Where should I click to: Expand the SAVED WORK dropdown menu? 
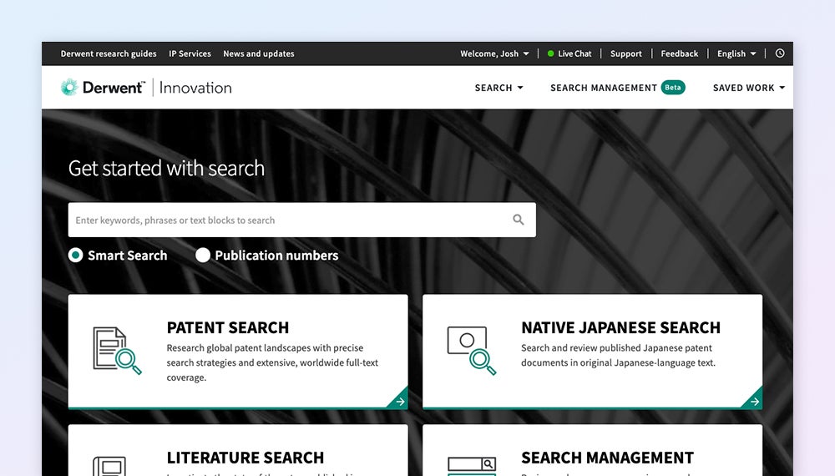coord(748,88)
